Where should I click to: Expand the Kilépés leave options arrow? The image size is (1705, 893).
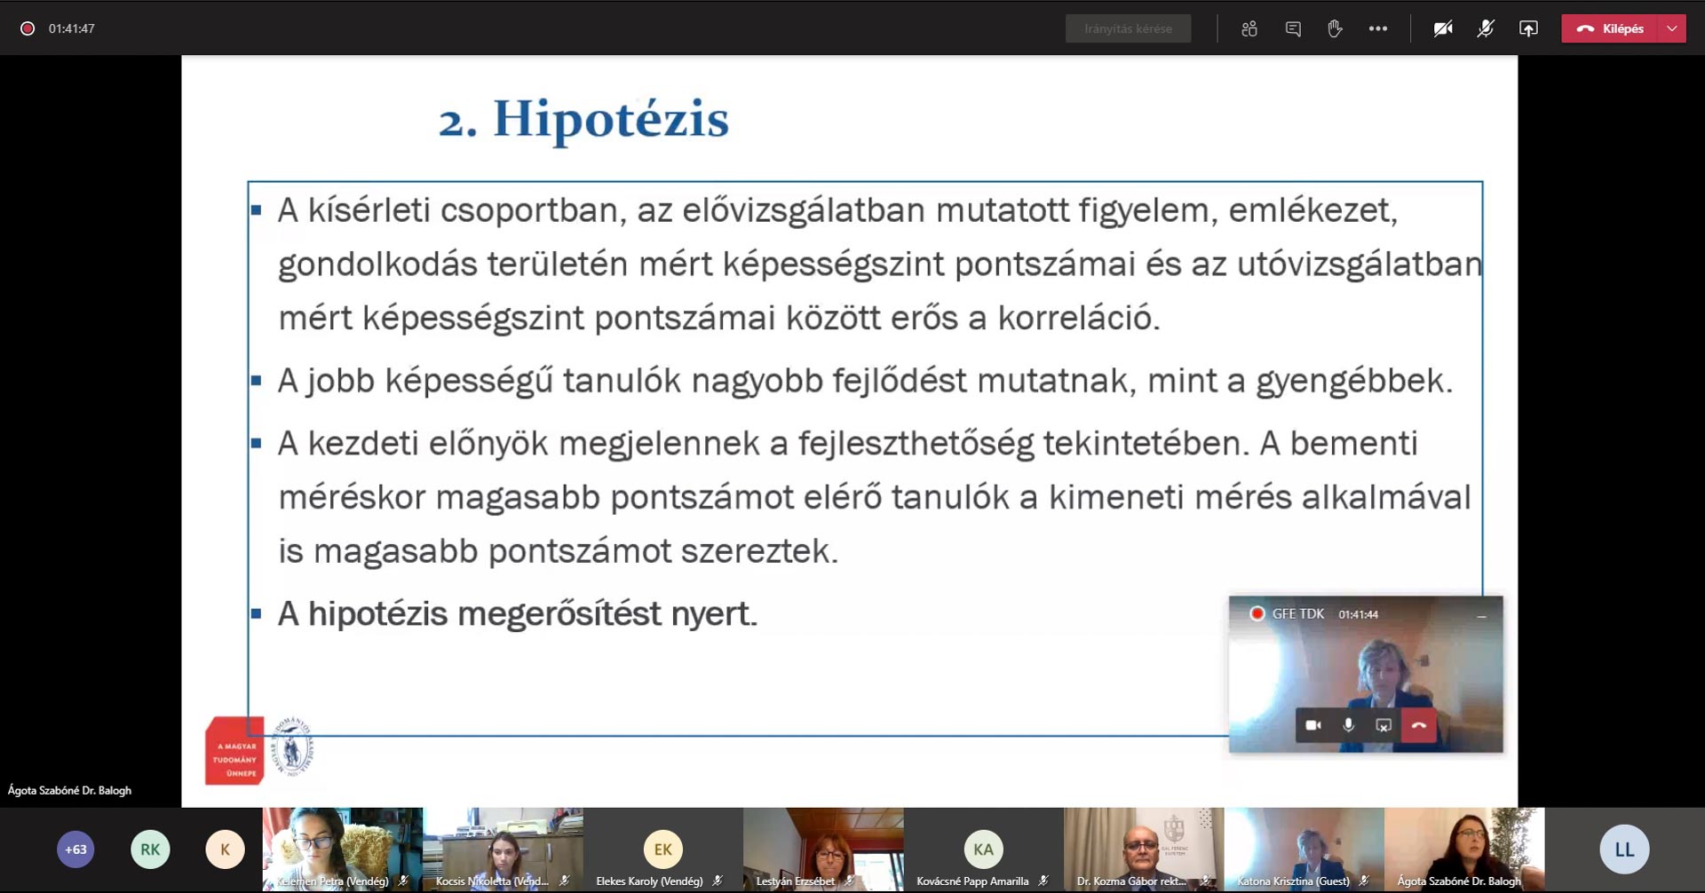1672,28
